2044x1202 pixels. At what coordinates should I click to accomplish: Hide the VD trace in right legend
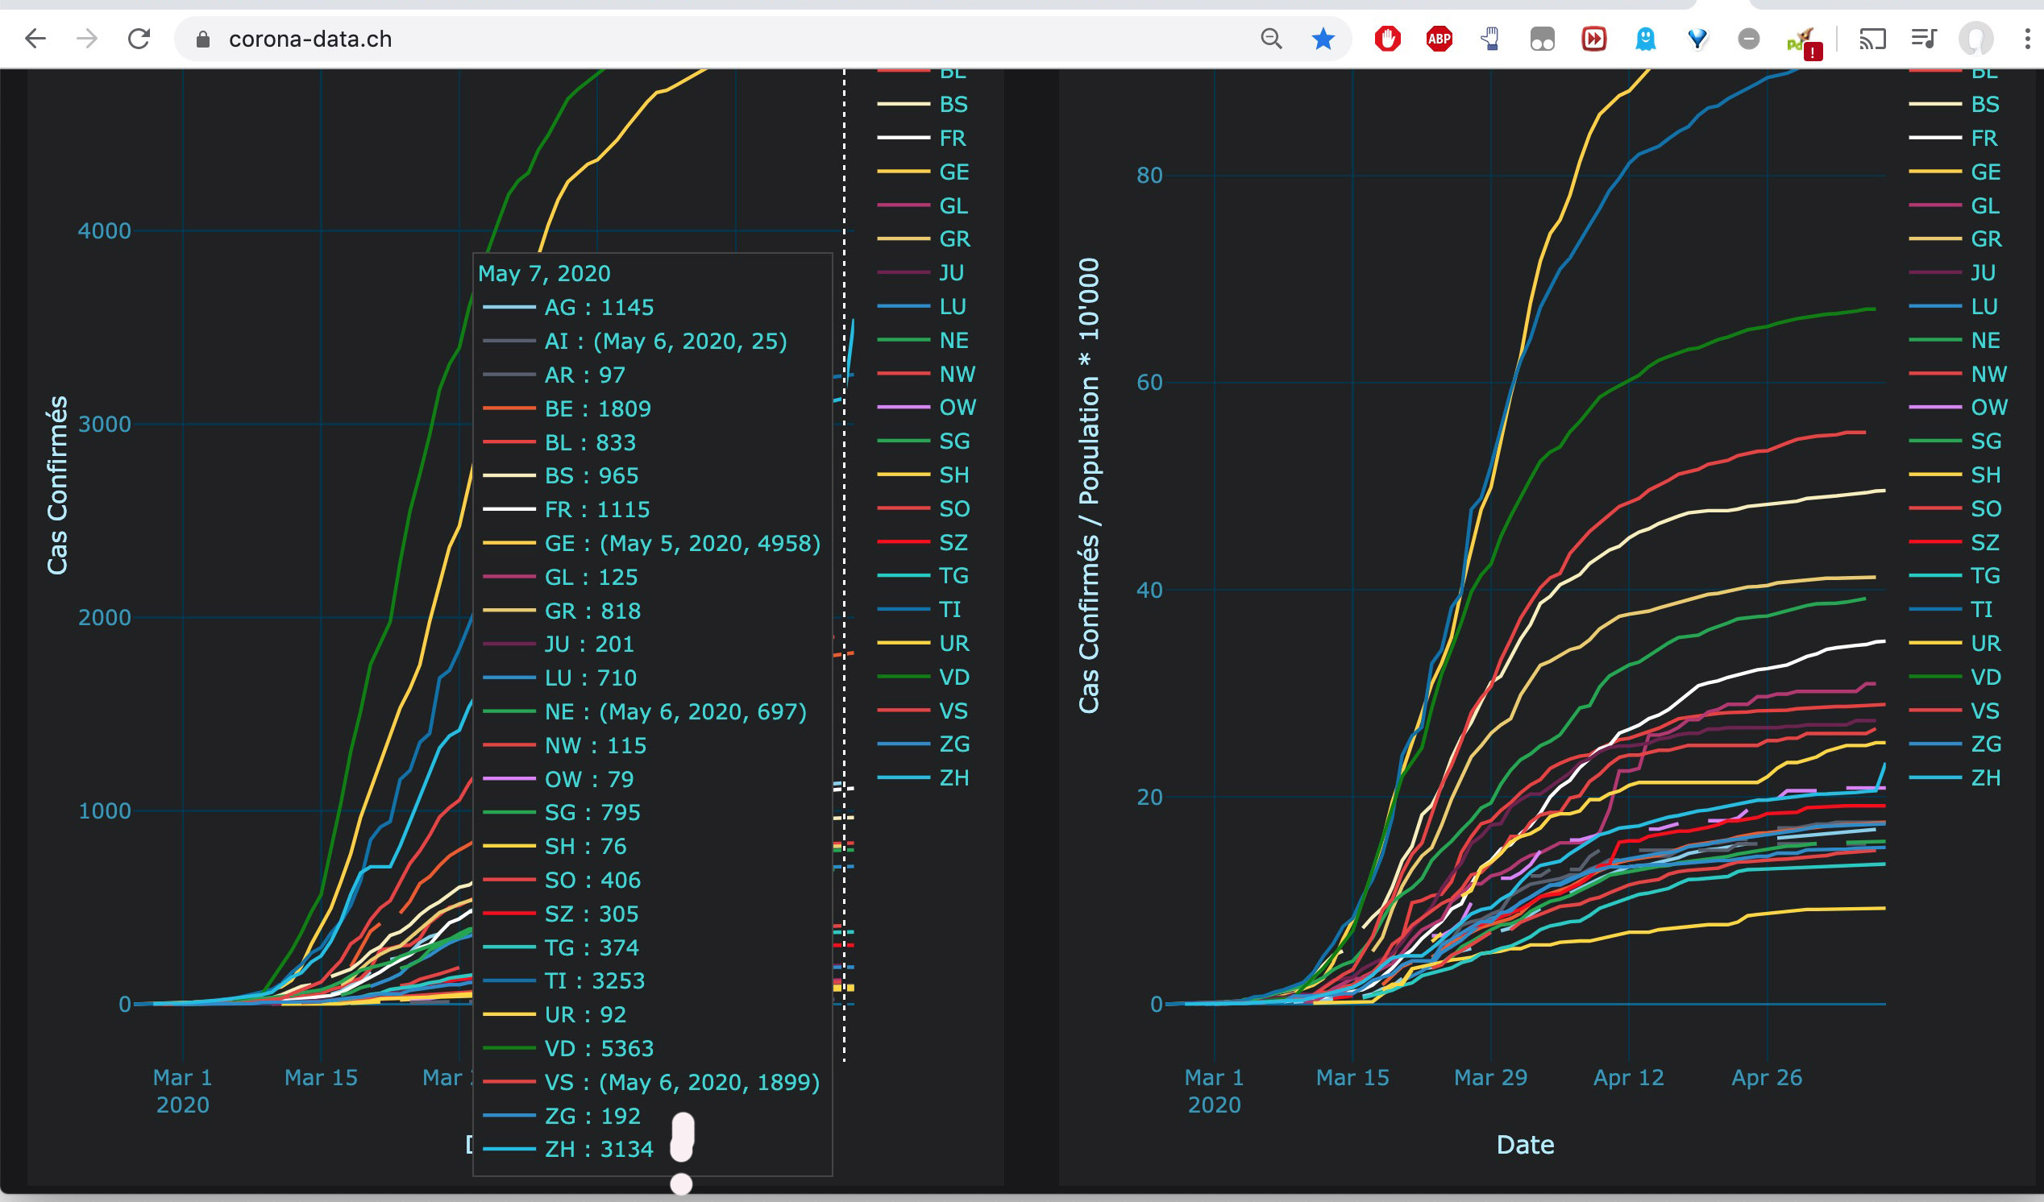tap(1986, 677)
